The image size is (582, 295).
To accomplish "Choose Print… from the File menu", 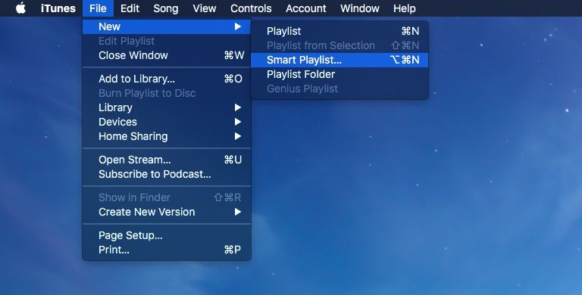I will tap(167, 250).
